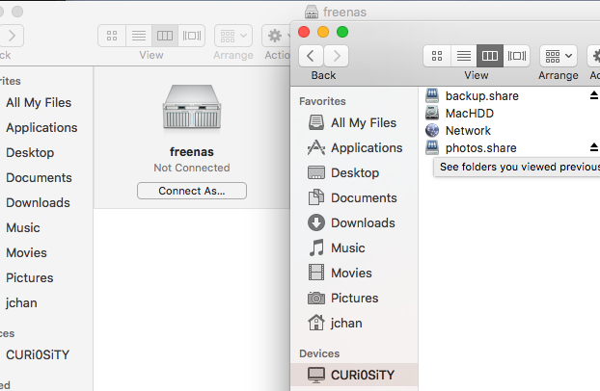Switch front window to list view
This screenshot has width=600, height=391.
point(464,56)
